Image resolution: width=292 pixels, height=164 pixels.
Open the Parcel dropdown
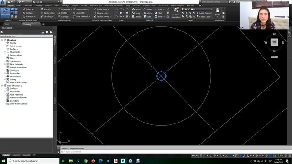click(x=46, y=9)
